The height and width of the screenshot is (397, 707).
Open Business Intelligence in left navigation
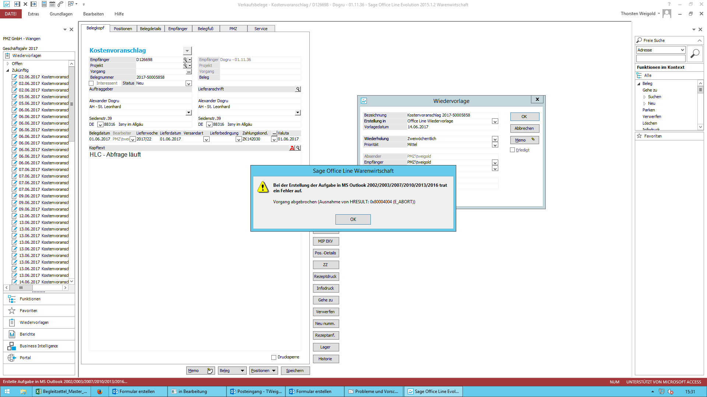point(39,346)
